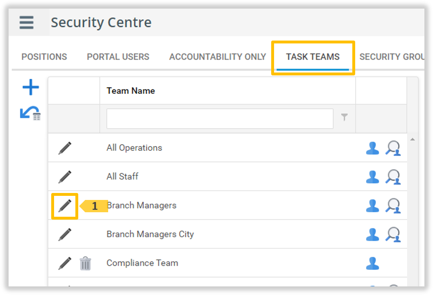Open the ACCOUNTABILITY ONLY tab
Viewport: 433px width, 295px height.
tap(217, 57)
